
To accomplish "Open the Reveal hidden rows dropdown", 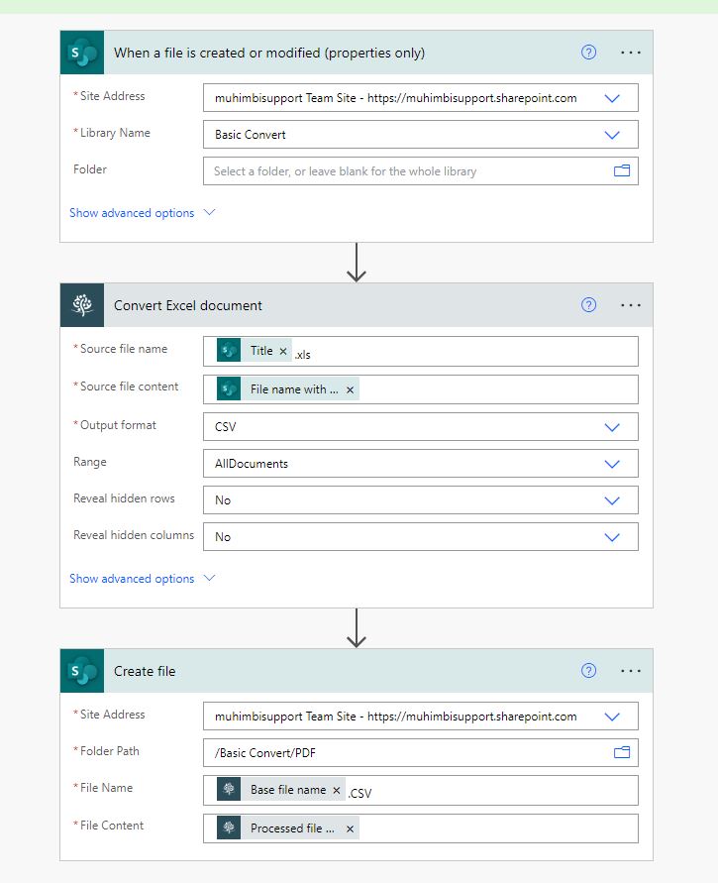I will 611,499.
